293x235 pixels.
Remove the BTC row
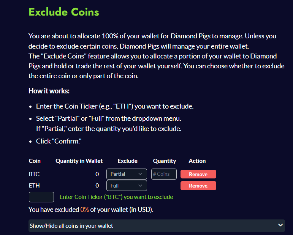coord(198,174)
